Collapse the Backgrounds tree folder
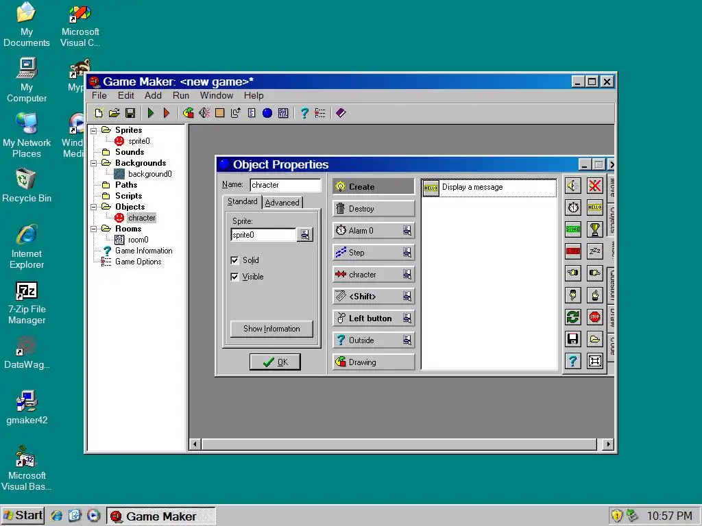This screenshot has height=526, width=702. pyautogui.click(x=94, y=163)
